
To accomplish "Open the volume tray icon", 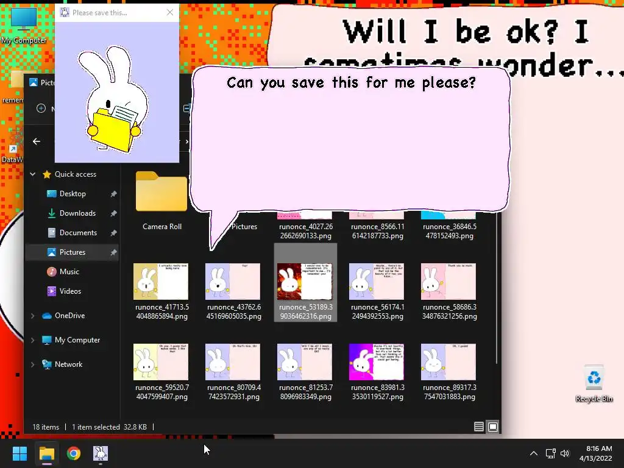I will point(565,453).
